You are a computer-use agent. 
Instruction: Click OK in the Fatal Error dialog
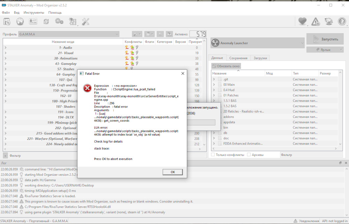[173, 172]
